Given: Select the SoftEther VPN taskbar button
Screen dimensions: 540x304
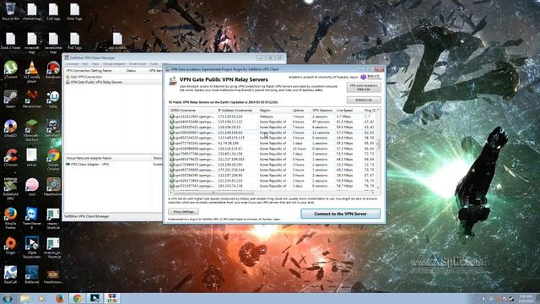Looking at the screenshot, I should pos(112,298).
